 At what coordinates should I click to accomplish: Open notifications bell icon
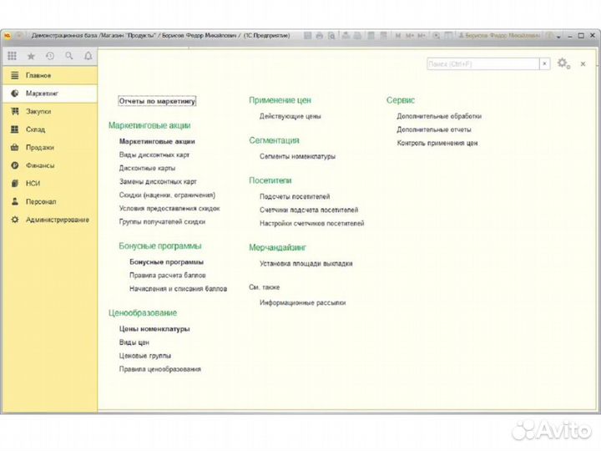pyautogui.click(x=88, y=56)
